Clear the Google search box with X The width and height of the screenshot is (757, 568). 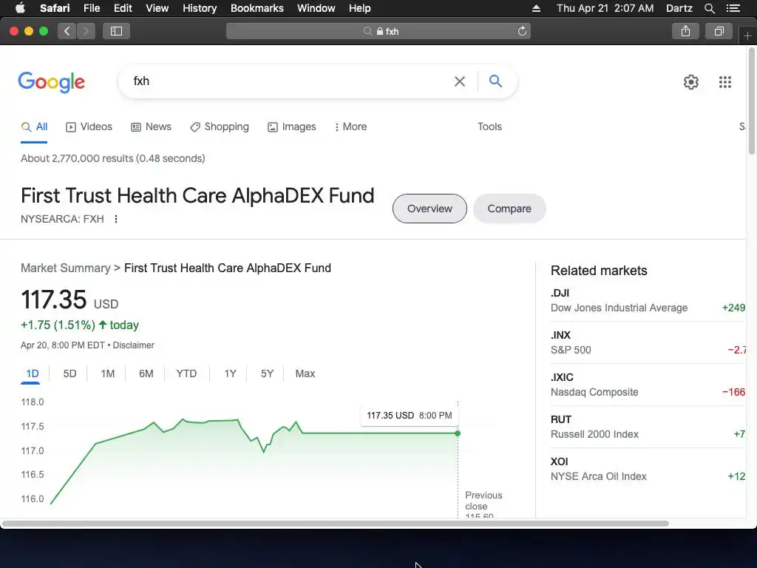click(x=460, y=81)
